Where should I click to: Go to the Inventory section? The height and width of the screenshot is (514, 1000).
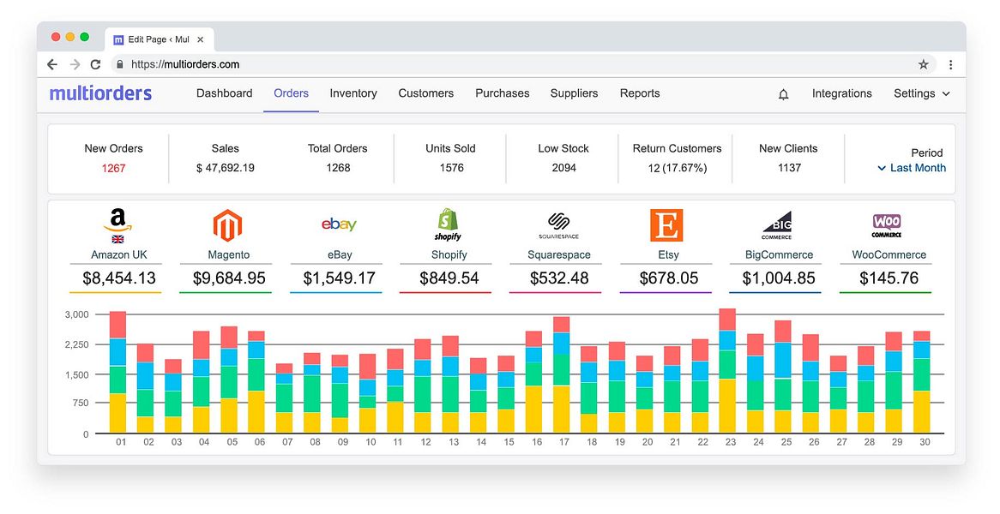353,93
